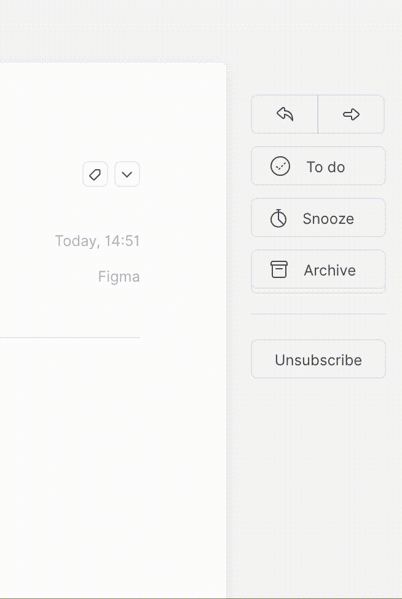Click the Figma sender name
Image resolution: width=402 pixels, height=599 pixels.
coord(119,277)
